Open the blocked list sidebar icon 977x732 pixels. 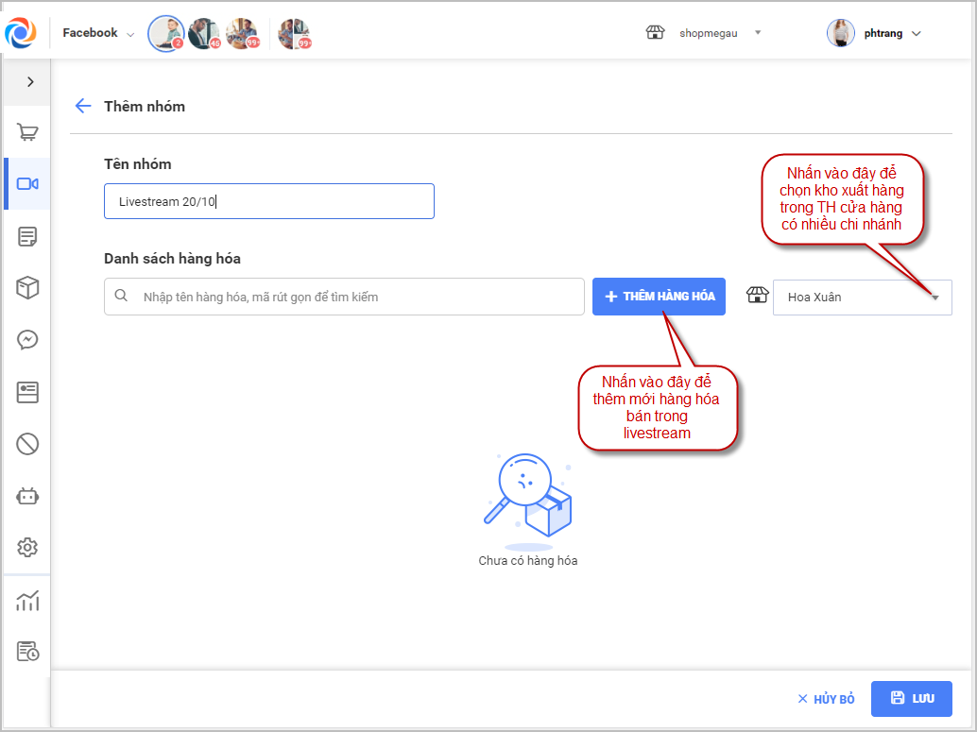coord(27,443)
